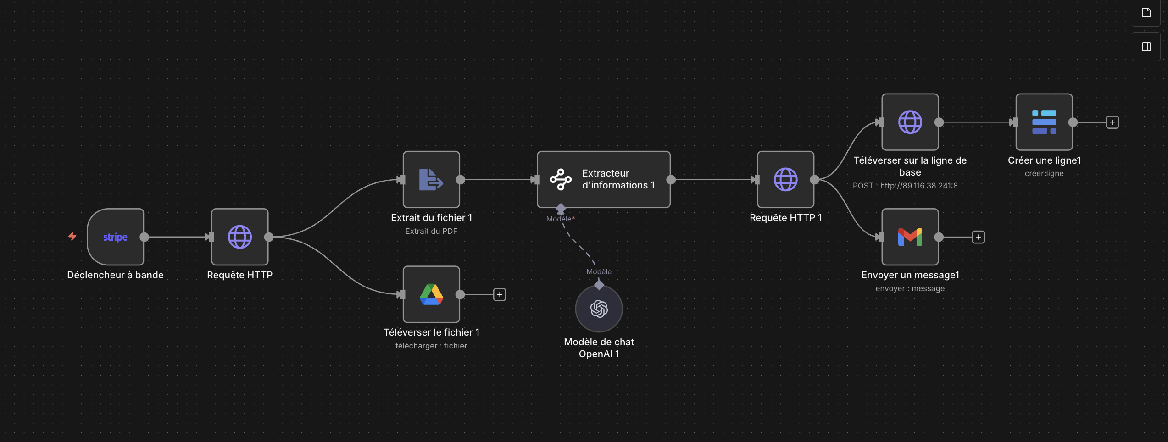Click the 'Requête HTTP 1' label

tap(786, 218)
